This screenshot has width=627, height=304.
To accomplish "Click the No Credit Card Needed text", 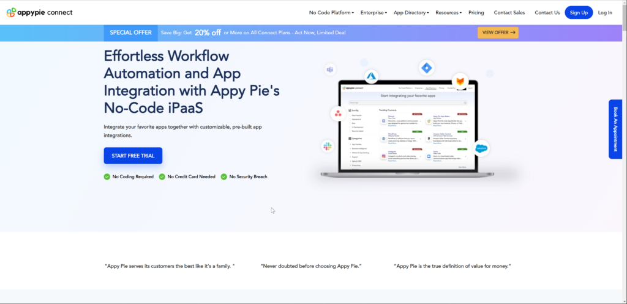I will pos(191,176).
